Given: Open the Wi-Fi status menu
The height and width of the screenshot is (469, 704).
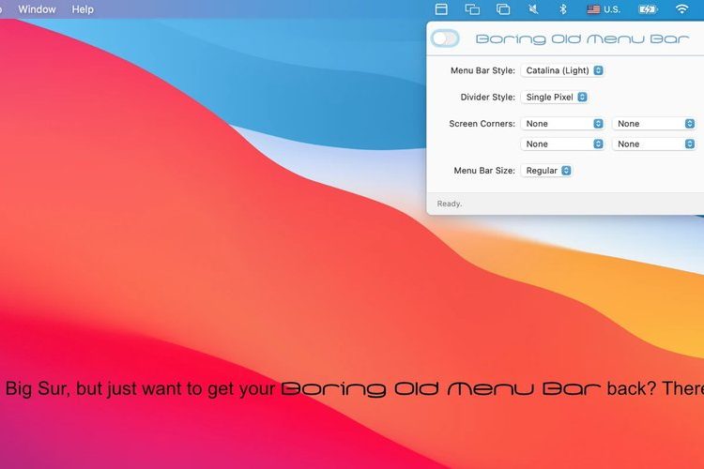Looking at the screenshot, I should [x=681, y=9].
